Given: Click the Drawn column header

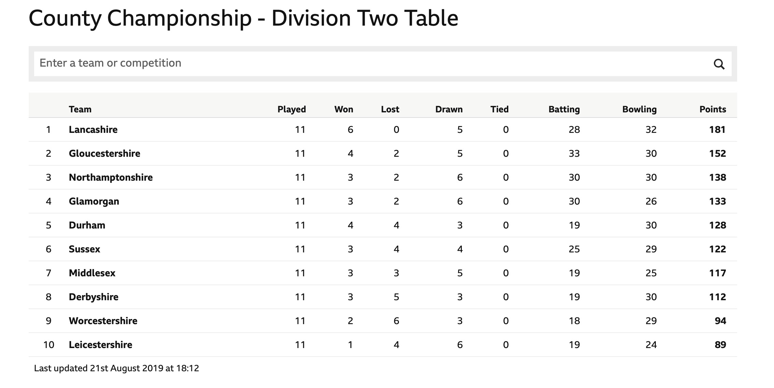Looking at the screenshot, I should tap(449, 109).
